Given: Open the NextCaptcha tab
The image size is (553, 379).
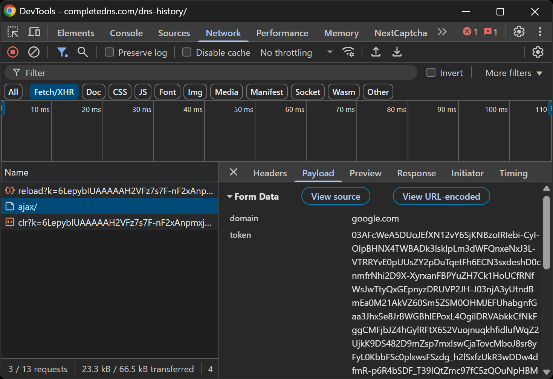Looking at the screenshot, I should 401,33.
